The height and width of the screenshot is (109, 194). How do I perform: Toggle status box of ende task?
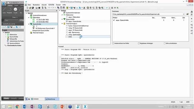pos(67,37)
